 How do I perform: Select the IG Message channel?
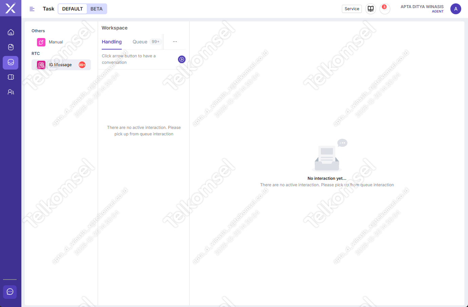pyautogui.click(x=61, y=65)
